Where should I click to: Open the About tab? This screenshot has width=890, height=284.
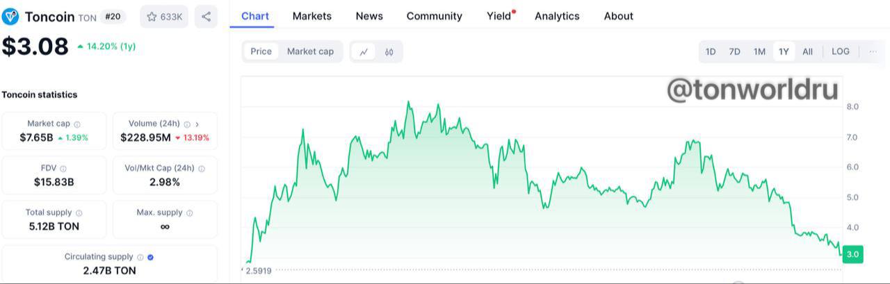tap(619, 16)
